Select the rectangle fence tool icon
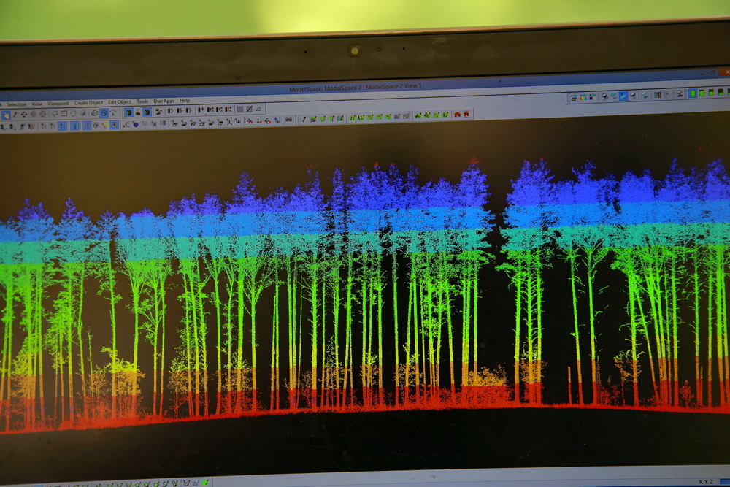This screenshot has height=487, width=730. (64, 114)
